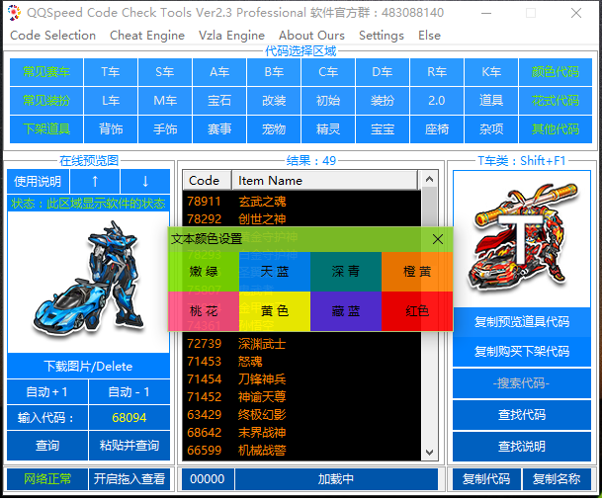Select the L车 category button
The image size is (602, 502).
pos(111,101)
